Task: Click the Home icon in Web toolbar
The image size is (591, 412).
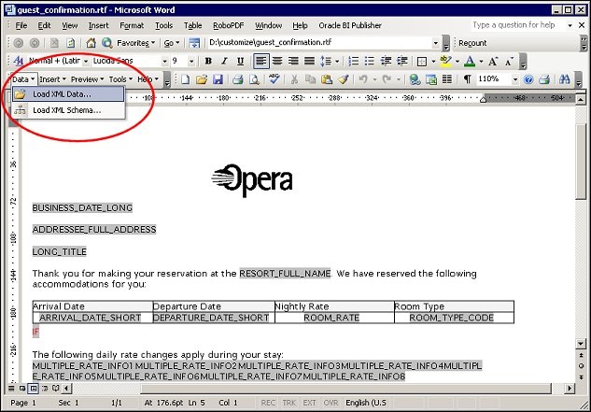Action: pos(91,43)
